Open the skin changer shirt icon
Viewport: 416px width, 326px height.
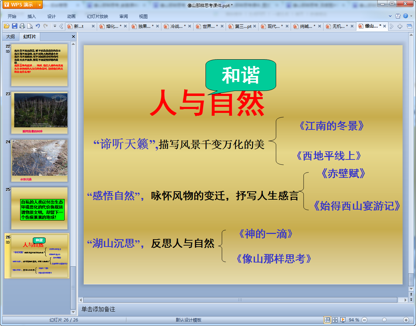398,16
